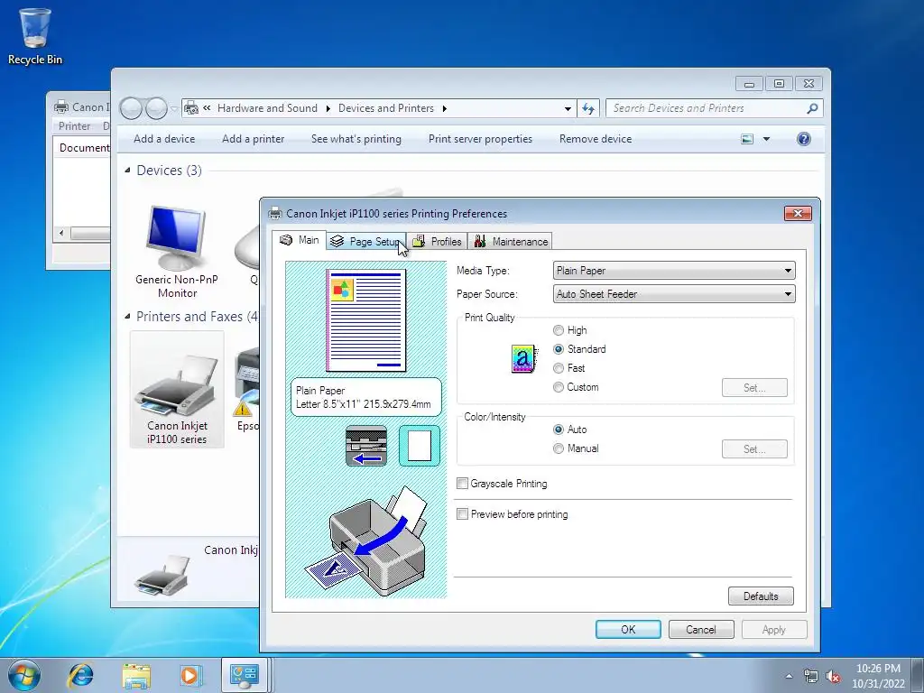Open the Help icon
The image size is (924, 693).
(x=803, y=139)
